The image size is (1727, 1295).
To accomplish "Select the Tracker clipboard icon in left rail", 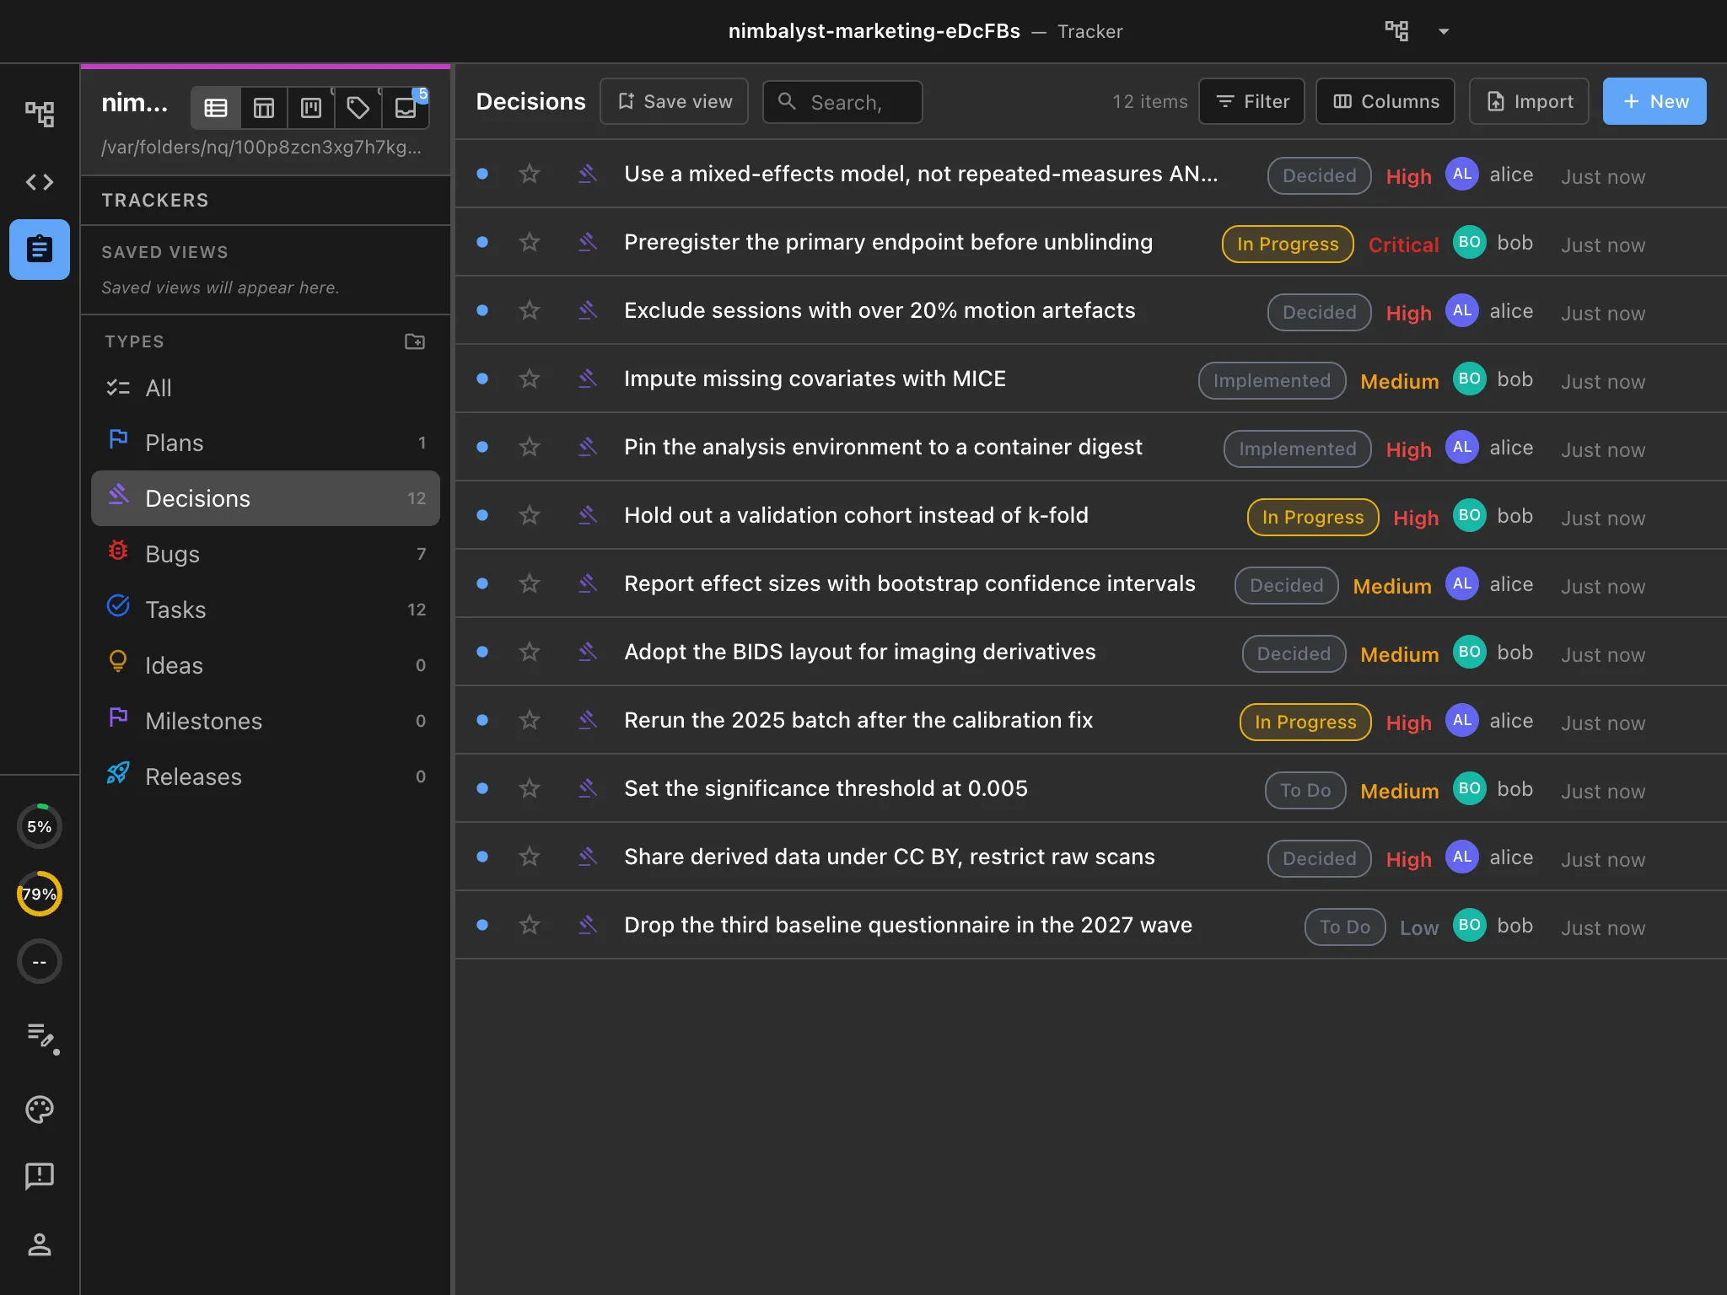I will point(40,250).
